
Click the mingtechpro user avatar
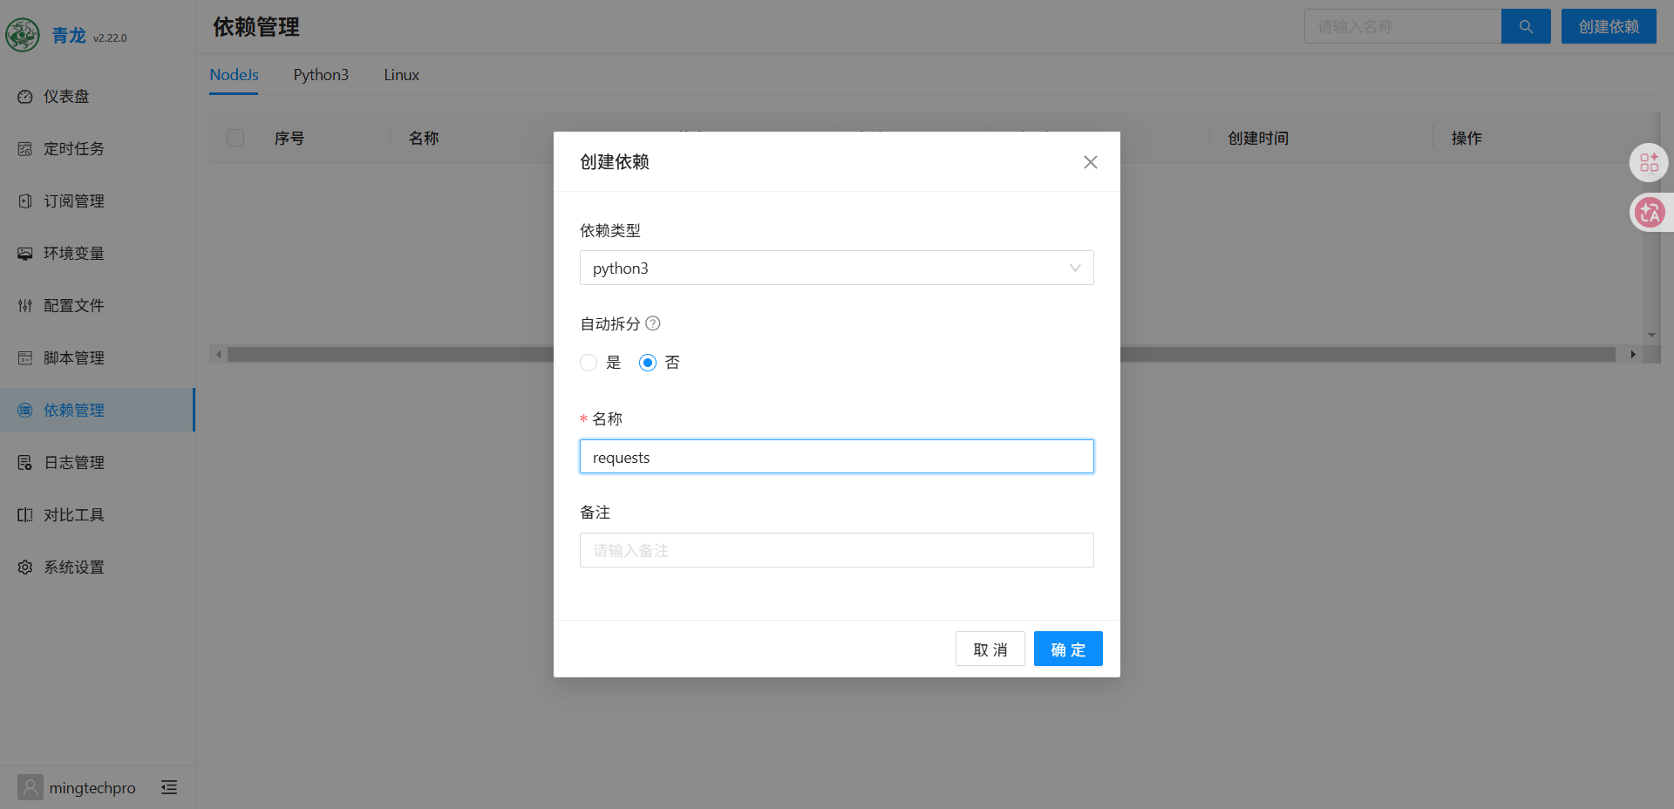click(31, 787)
